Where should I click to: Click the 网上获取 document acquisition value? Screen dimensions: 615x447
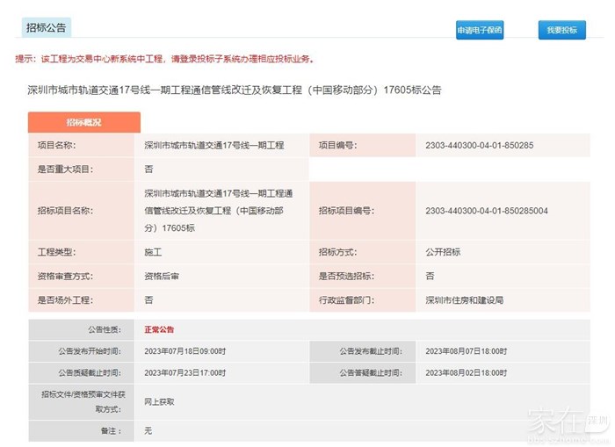(159, 400)
